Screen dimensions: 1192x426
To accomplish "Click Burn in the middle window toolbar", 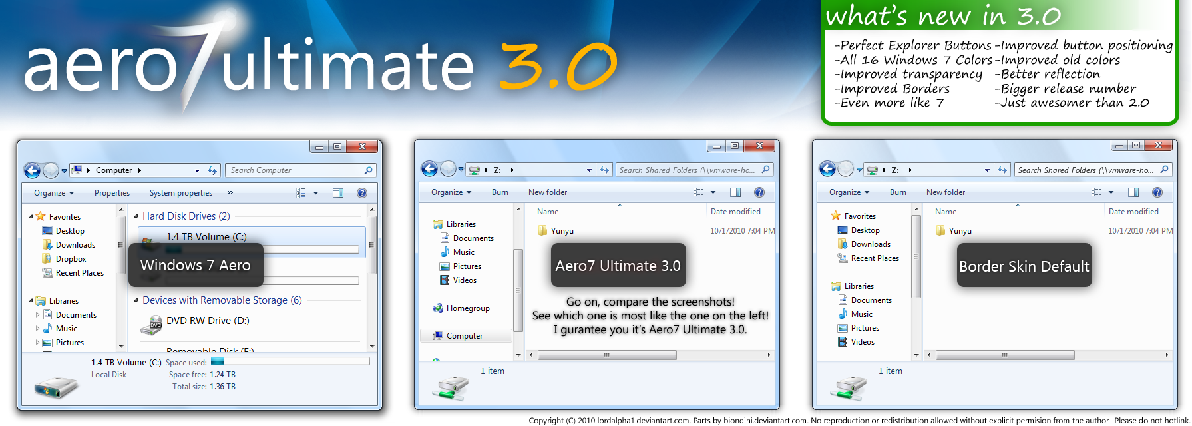I will coord(500,192).
